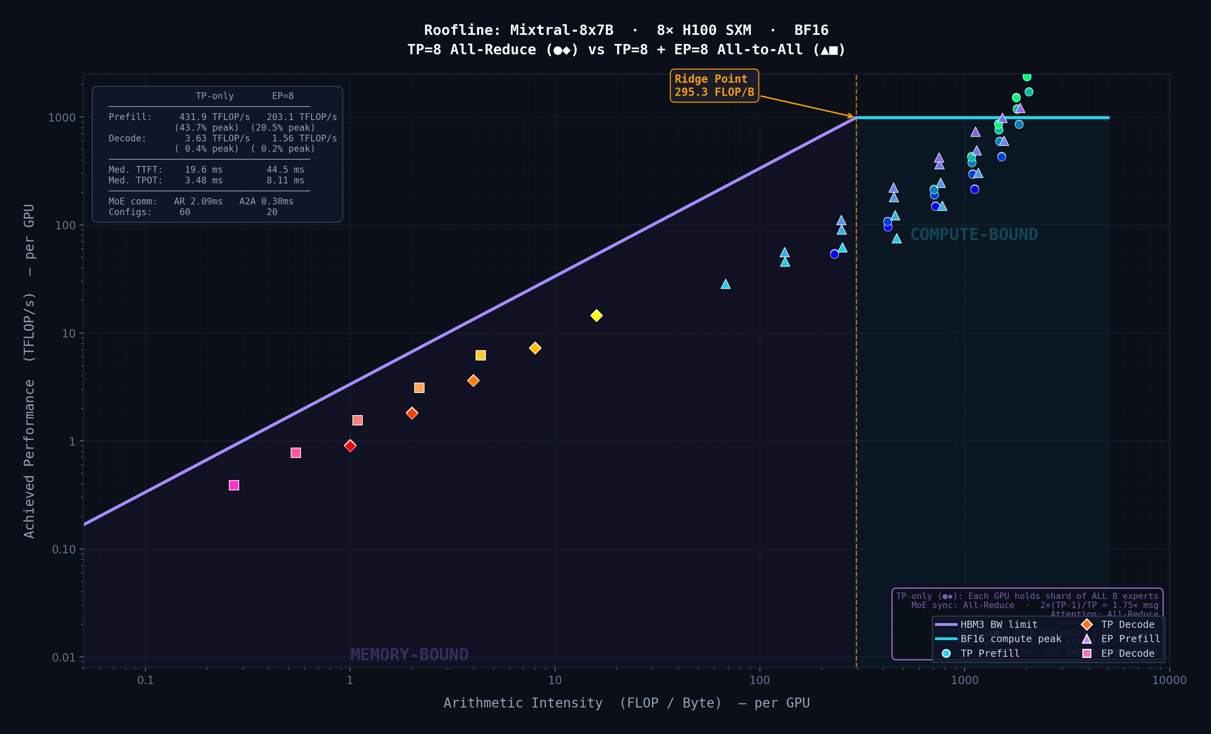Click the 'Med. TTFT:' row label
Image resolution: width=1211 pixels, height=734 pixels.
pyautogui.click(x=136, y=170)
